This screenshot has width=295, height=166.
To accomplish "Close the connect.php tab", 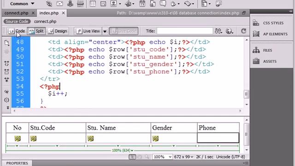I will pos(33,13).
